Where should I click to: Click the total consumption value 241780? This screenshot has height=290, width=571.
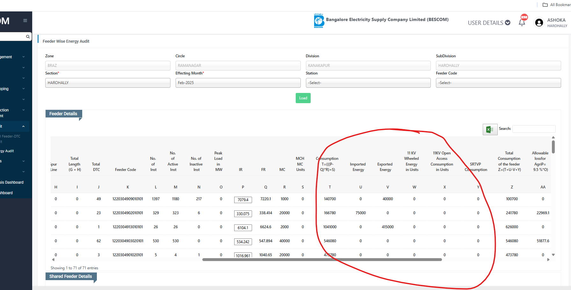[512, 213]
